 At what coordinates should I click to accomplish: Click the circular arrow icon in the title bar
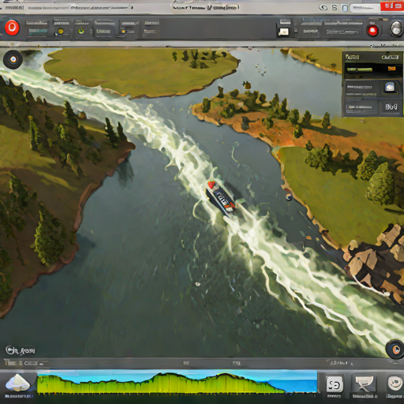[324, 8]
